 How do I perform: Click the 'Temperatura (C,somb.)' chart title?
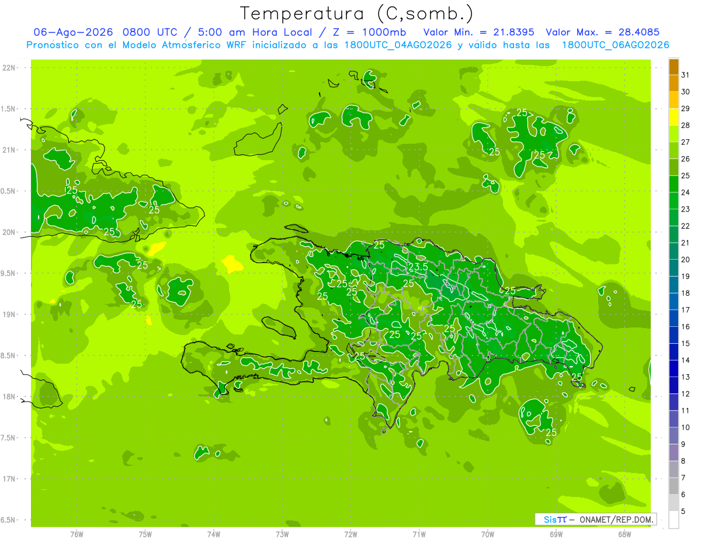(x=357, y=13)
